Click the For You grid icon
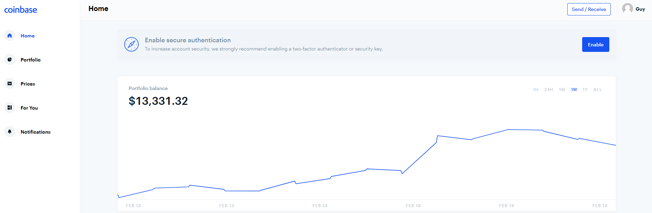This screenshot has height=213, width=652. click(x=10, y=108)
